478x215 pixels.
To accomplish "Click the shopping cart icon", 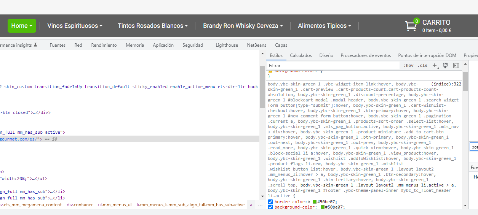I will click(x=411, y=26).
